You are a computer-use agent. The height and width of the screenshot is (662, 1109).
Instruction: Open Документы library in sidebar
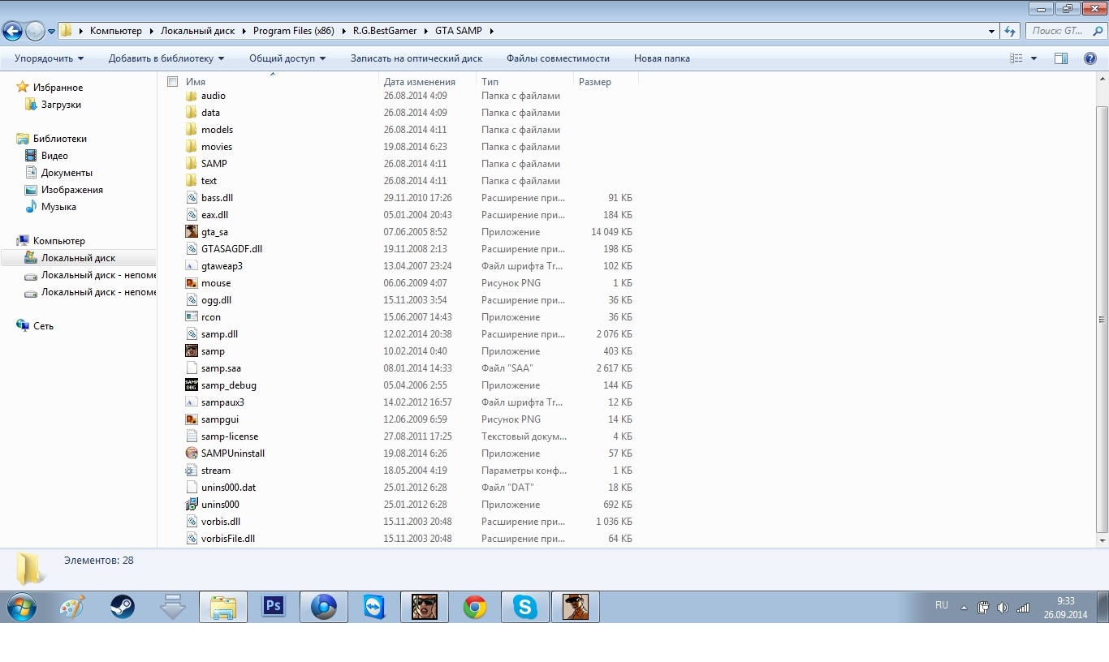(x=67, y=173)
